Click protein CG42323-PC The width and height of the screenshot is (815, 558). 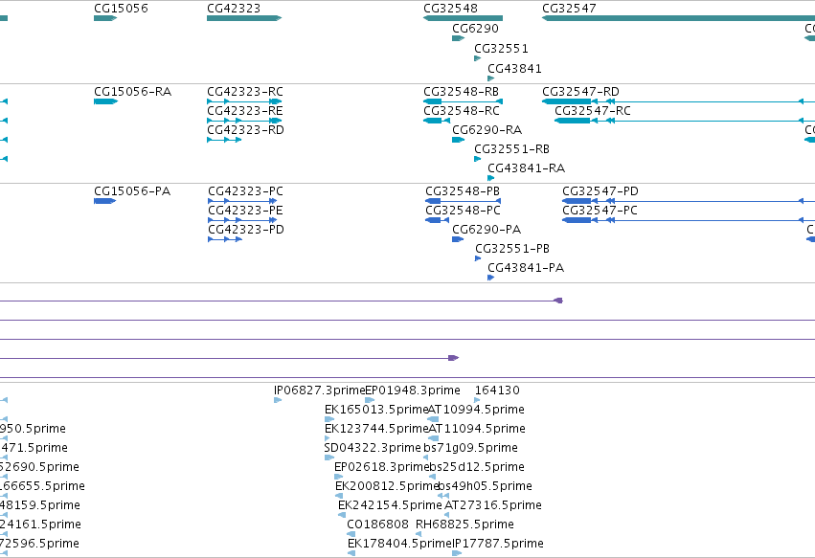245,191
